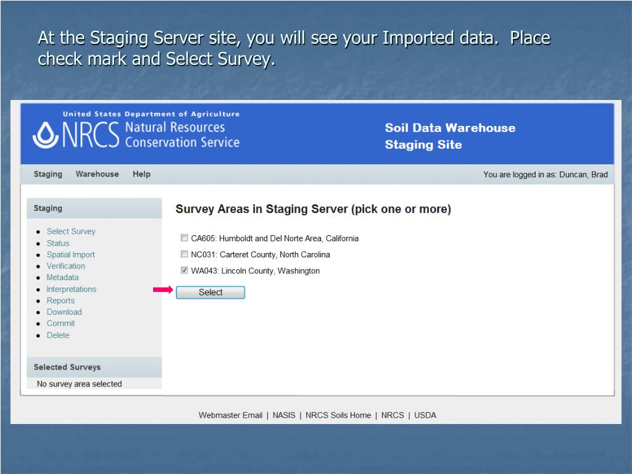Open the Interpretations link
Image resolution: width=632 pixels, height=474 pixels.
click(x=72, y=289)
